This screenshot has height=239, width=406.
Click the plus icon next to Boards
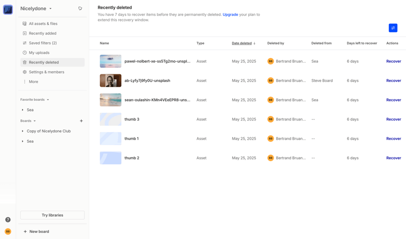81,121
